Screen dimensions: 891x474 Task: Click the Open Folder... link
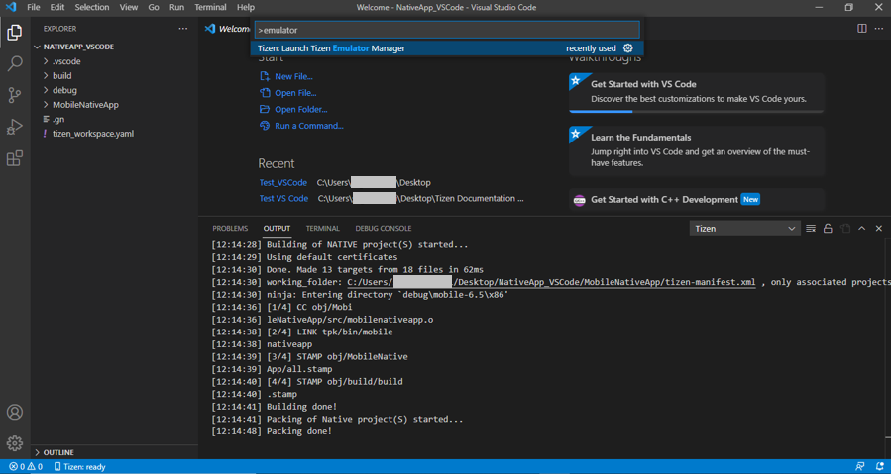300,110
